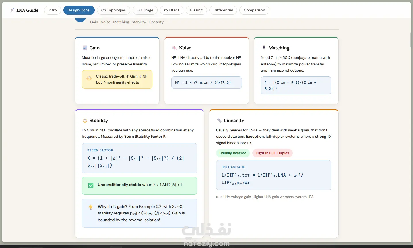
Task: Click the K = (1 + |Δ|²...) formula
Action: pyautogui.click(x=135, y=162)
